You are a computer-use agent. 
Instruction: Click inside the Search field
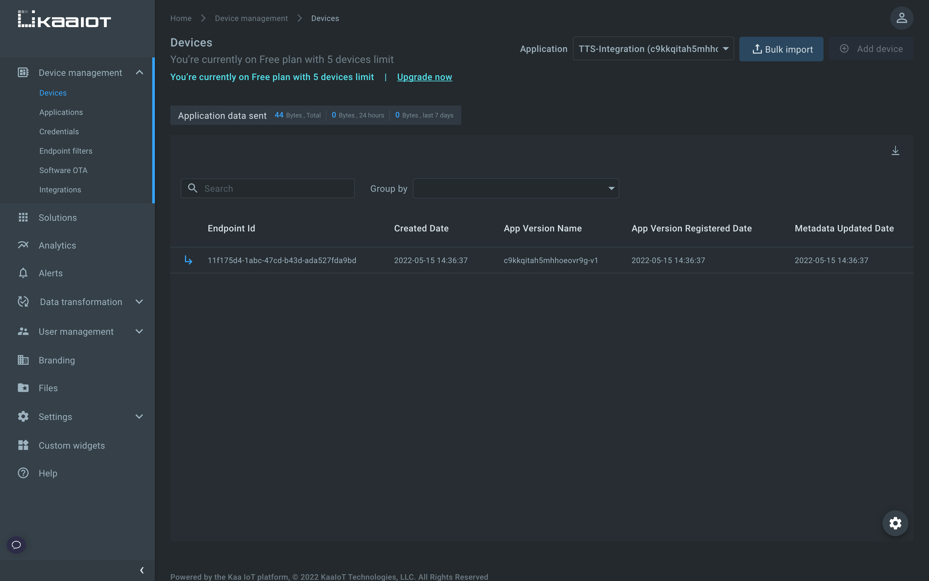pyautogui.click(x=267, y=188)
